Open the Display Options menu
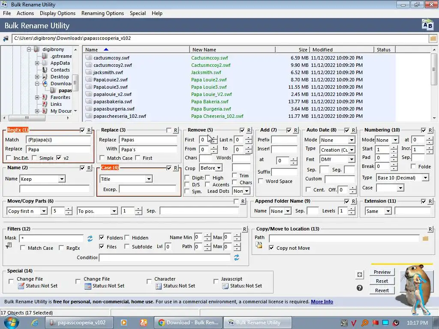This screenshot has height=329, width=439. click(x=58, y=13)
